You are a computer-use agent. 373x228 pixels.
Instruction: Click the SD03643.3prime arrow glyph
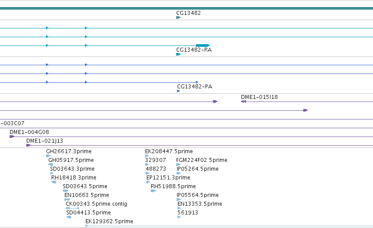[52, 173]
